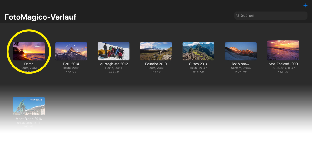The width and height of the screenshot is (312, 143).
Task: Open the Ecuador 2010 slideshow thumbnail
Action: (156, 51)
